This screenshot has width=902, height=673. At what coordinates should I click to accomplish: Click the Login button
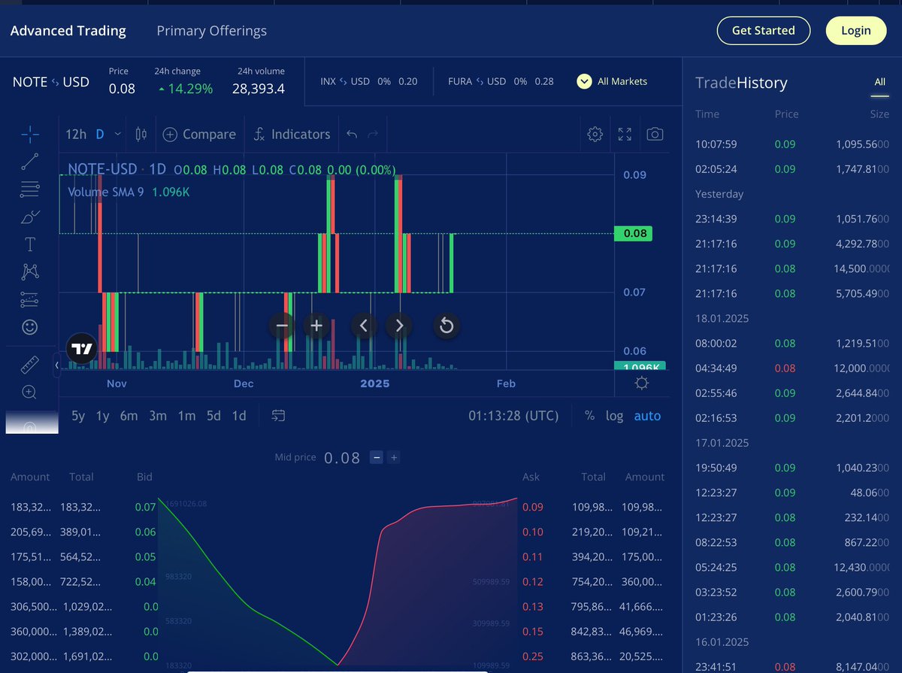[x=856, y=31]
